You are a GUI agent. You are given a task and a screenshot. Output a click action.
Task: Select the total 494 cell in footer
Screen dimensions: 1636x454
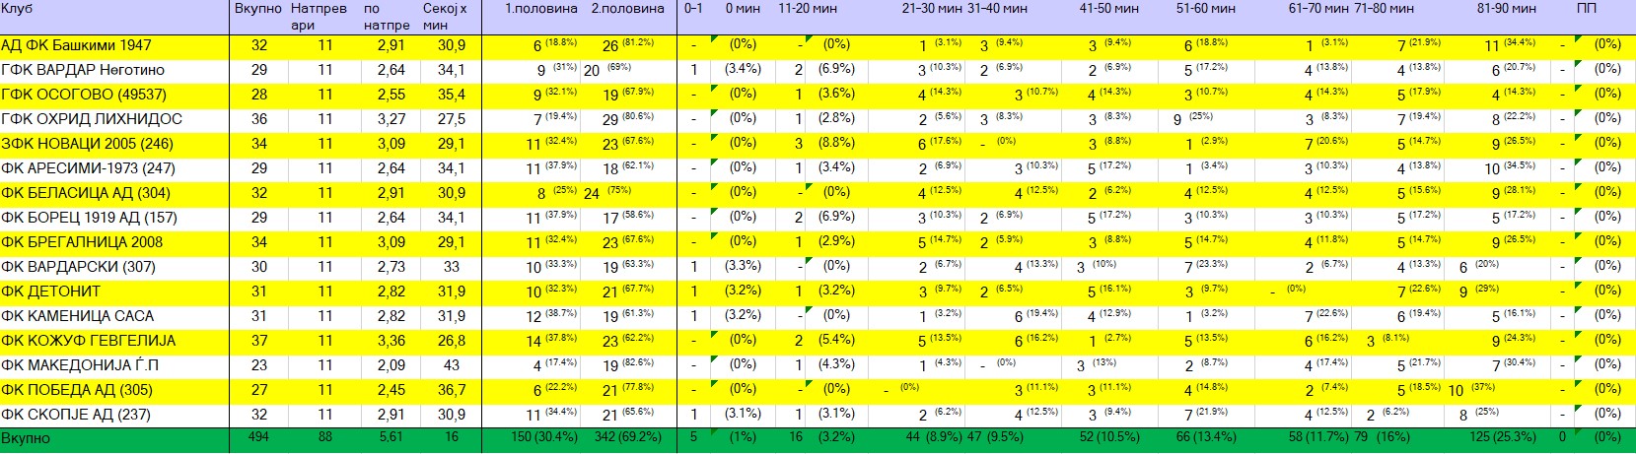coord(258,437)
